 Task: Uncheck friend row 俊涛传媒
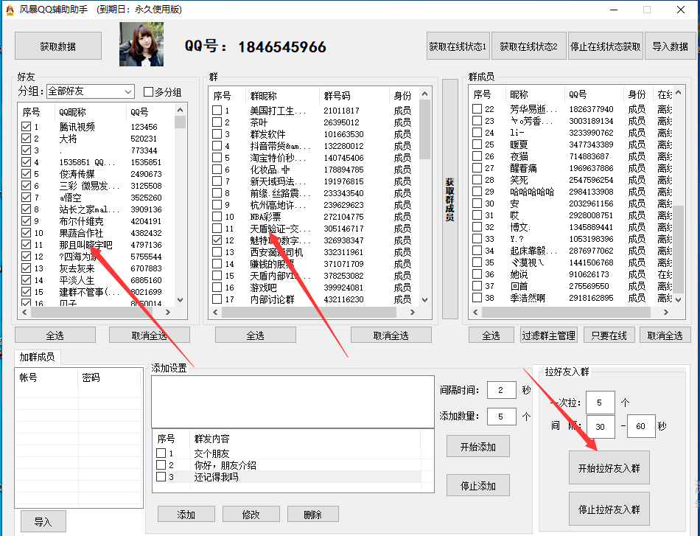click(x=26, y=174)
